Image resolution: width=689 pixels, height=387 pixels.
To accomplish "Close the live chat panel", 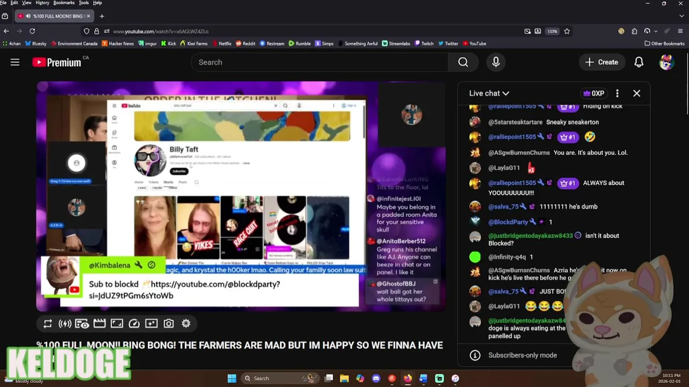I will pyautogui.click(x=636, y=94).
